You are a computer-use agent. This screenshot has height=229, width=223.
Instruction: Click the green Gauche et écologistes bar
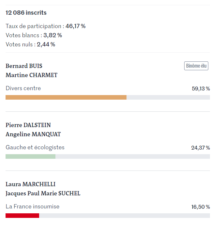tap(30, 156)
